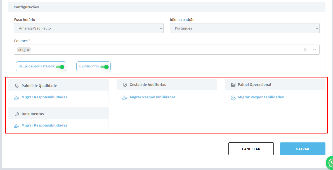
Task: Click the Painel Operacional grid icon
Action: [x=233, y=85]
